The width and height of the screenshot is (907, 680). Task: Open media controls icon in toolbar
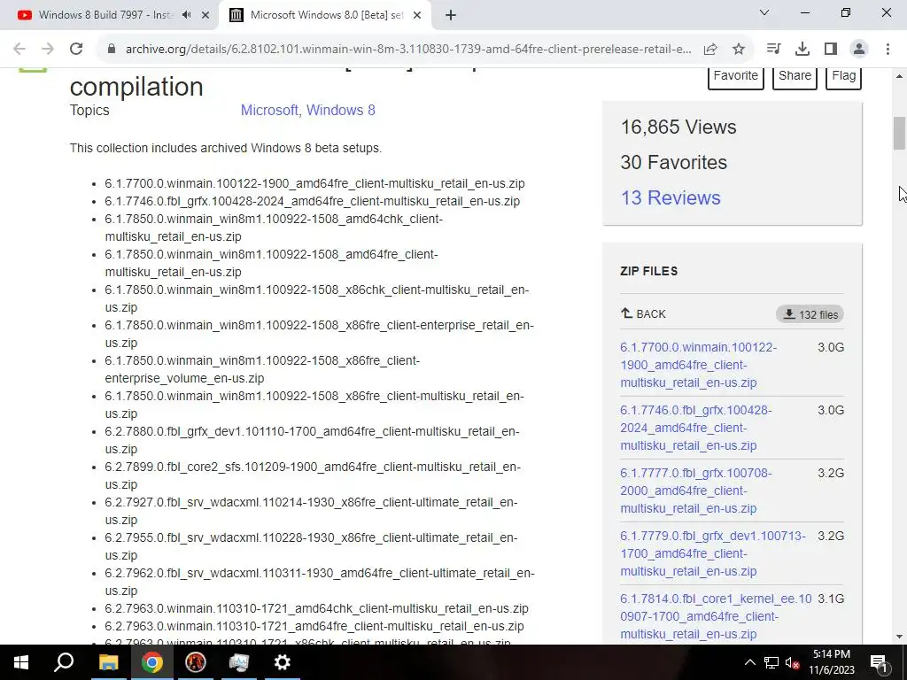(773, 50)
